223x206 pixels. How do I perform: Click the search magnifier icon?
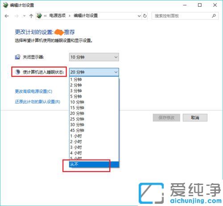(214, 16)
